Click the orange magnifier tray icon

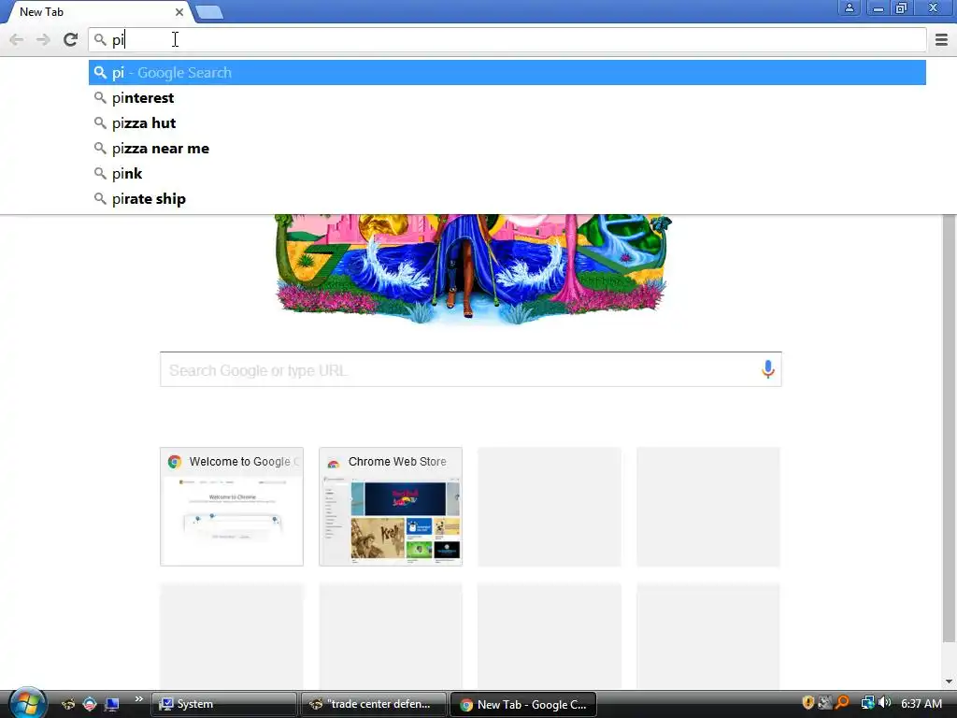tap(842, 703)
